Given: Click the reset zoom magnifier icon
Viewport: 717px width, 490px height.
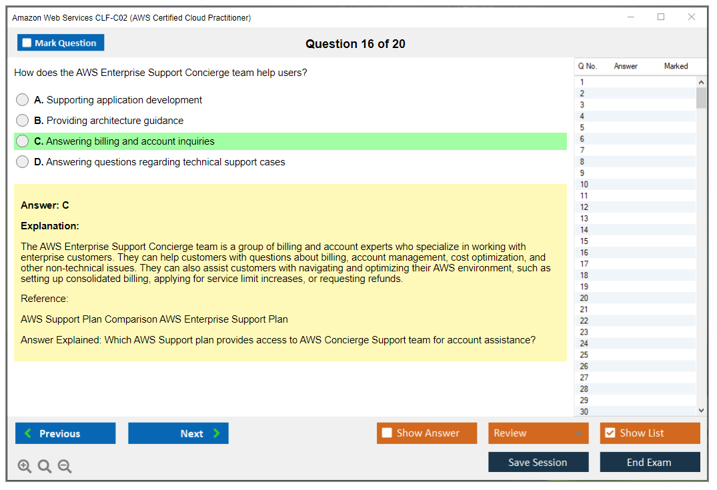Looking at the screenshot, I should [45, 467].
